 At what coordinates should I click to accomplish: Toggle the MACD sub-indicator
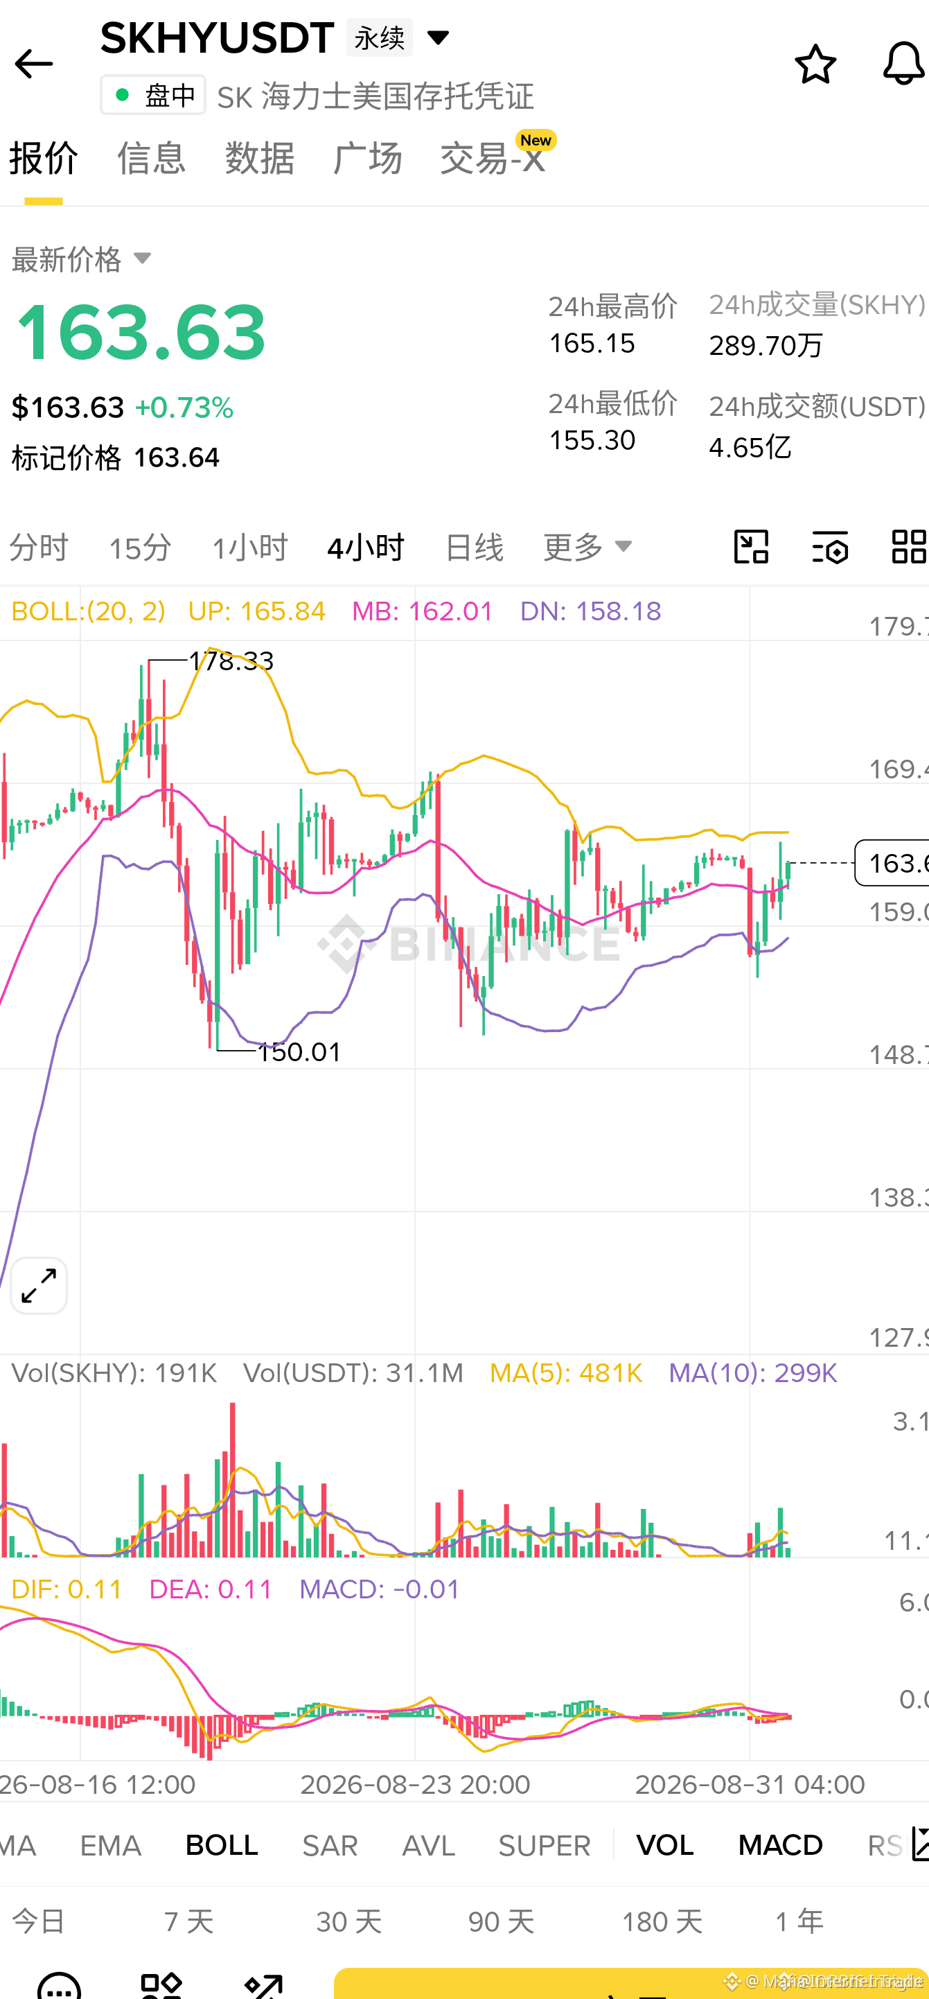(780, 1844)
